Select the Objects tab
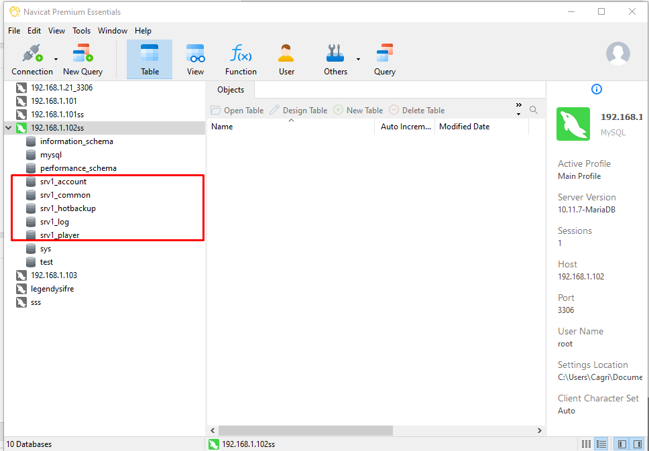The image size is (649, 451). pyautogui.click(x=231, y=90)
